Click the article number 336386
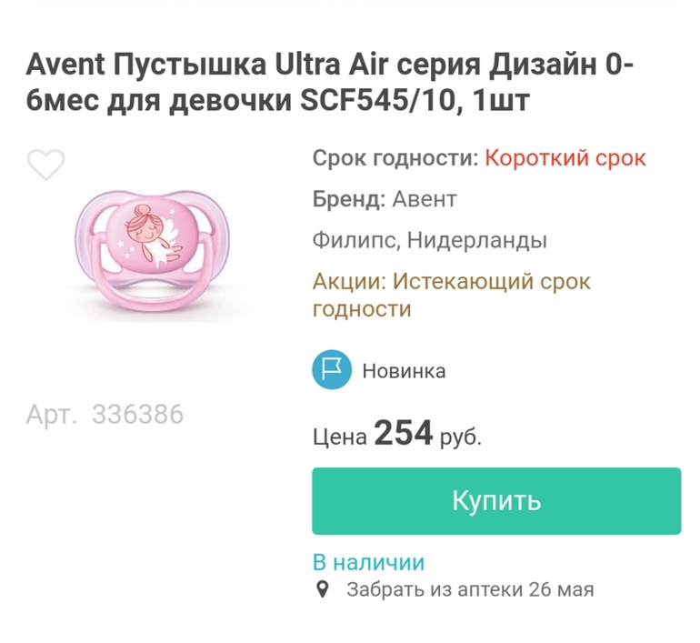Screen dimensions: 700x643 point(137,415)
